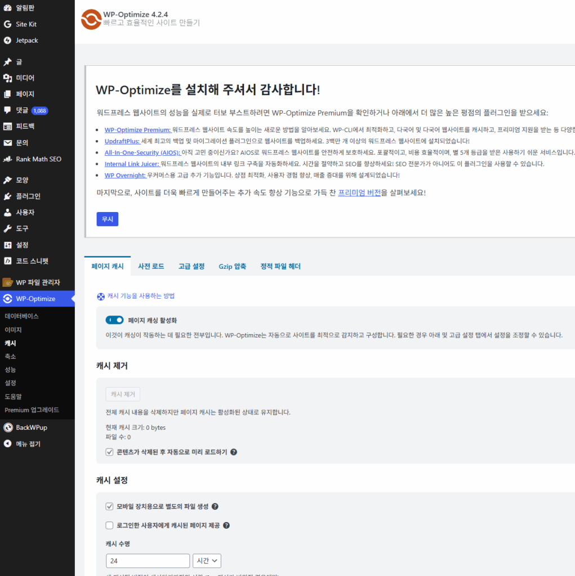Dismiss the notice with the 무시 button
575x576 pixels.
[108, 219]
